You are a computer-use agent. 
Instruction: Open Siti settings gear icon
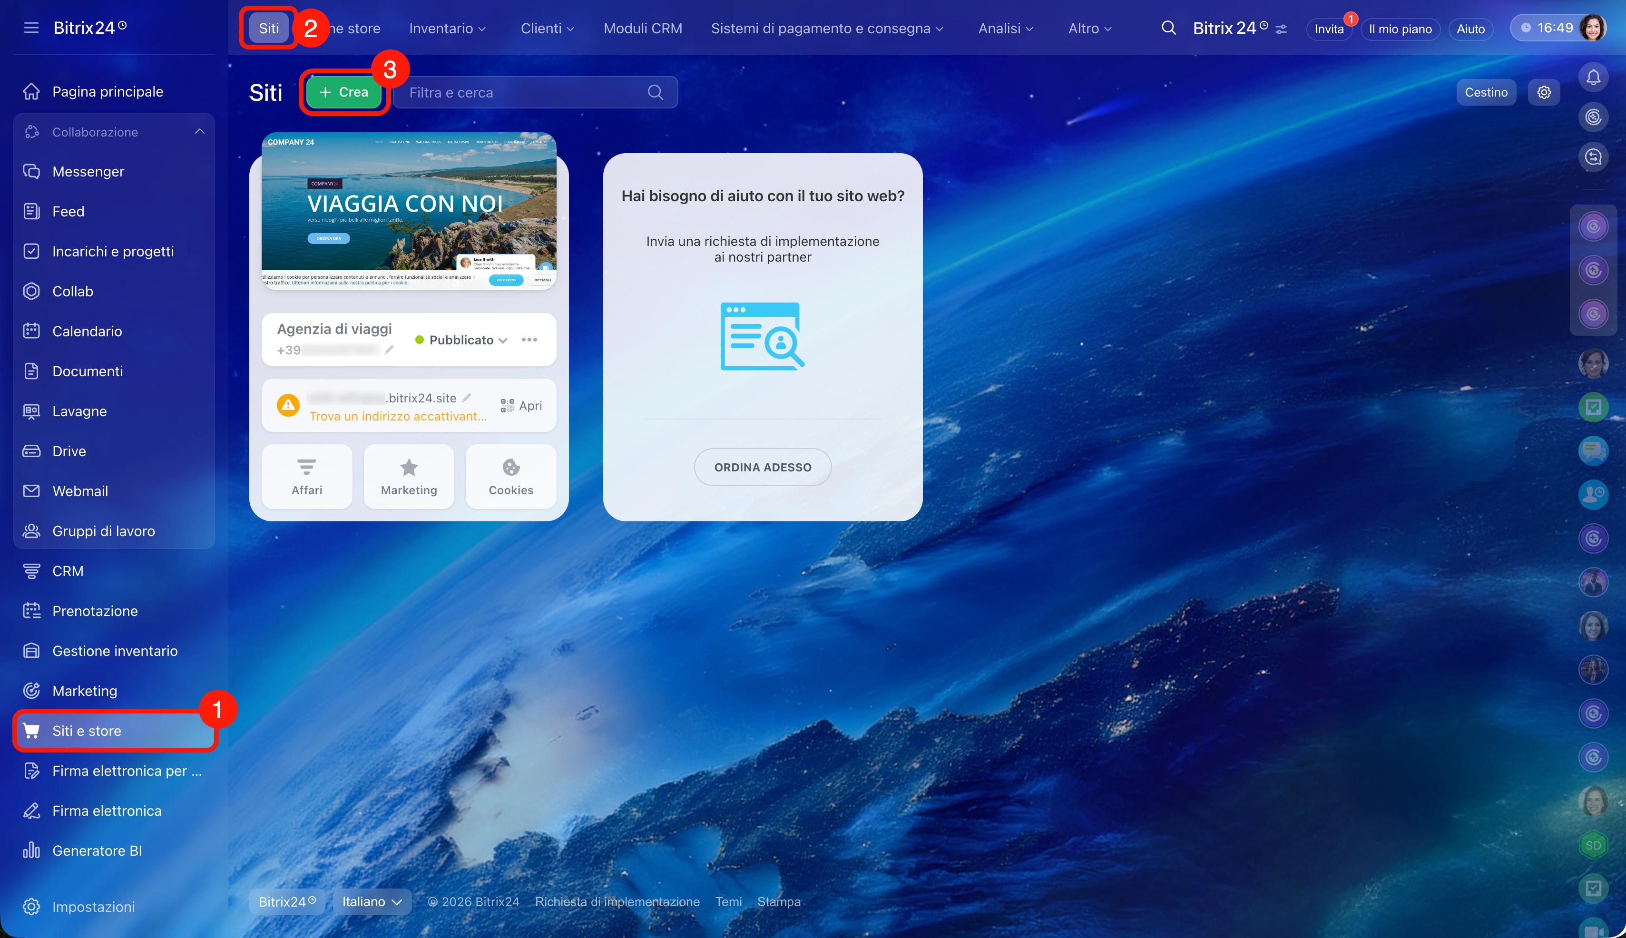pos(1544,92)
